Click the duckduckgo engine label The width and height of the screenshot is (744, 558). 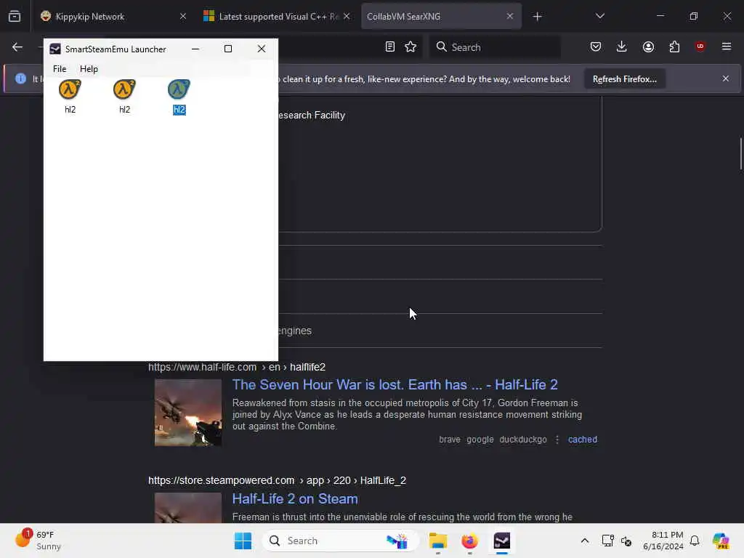pos(523,440)
